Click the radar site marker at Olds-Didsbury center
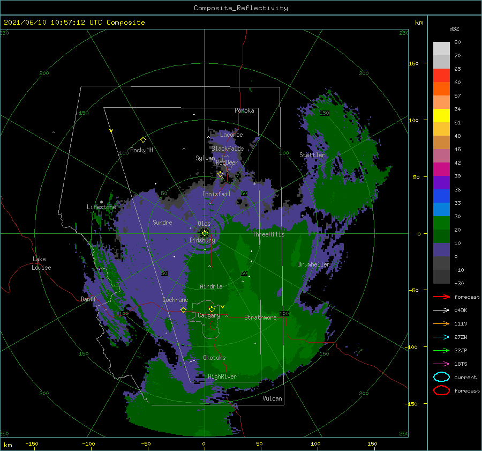The width and height of the screenshot is (482, 451). pos(205,233)
